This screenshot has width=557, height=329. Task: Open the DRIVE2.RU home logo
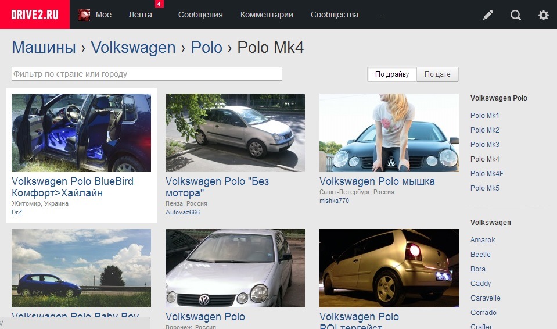tap(35, 15)
